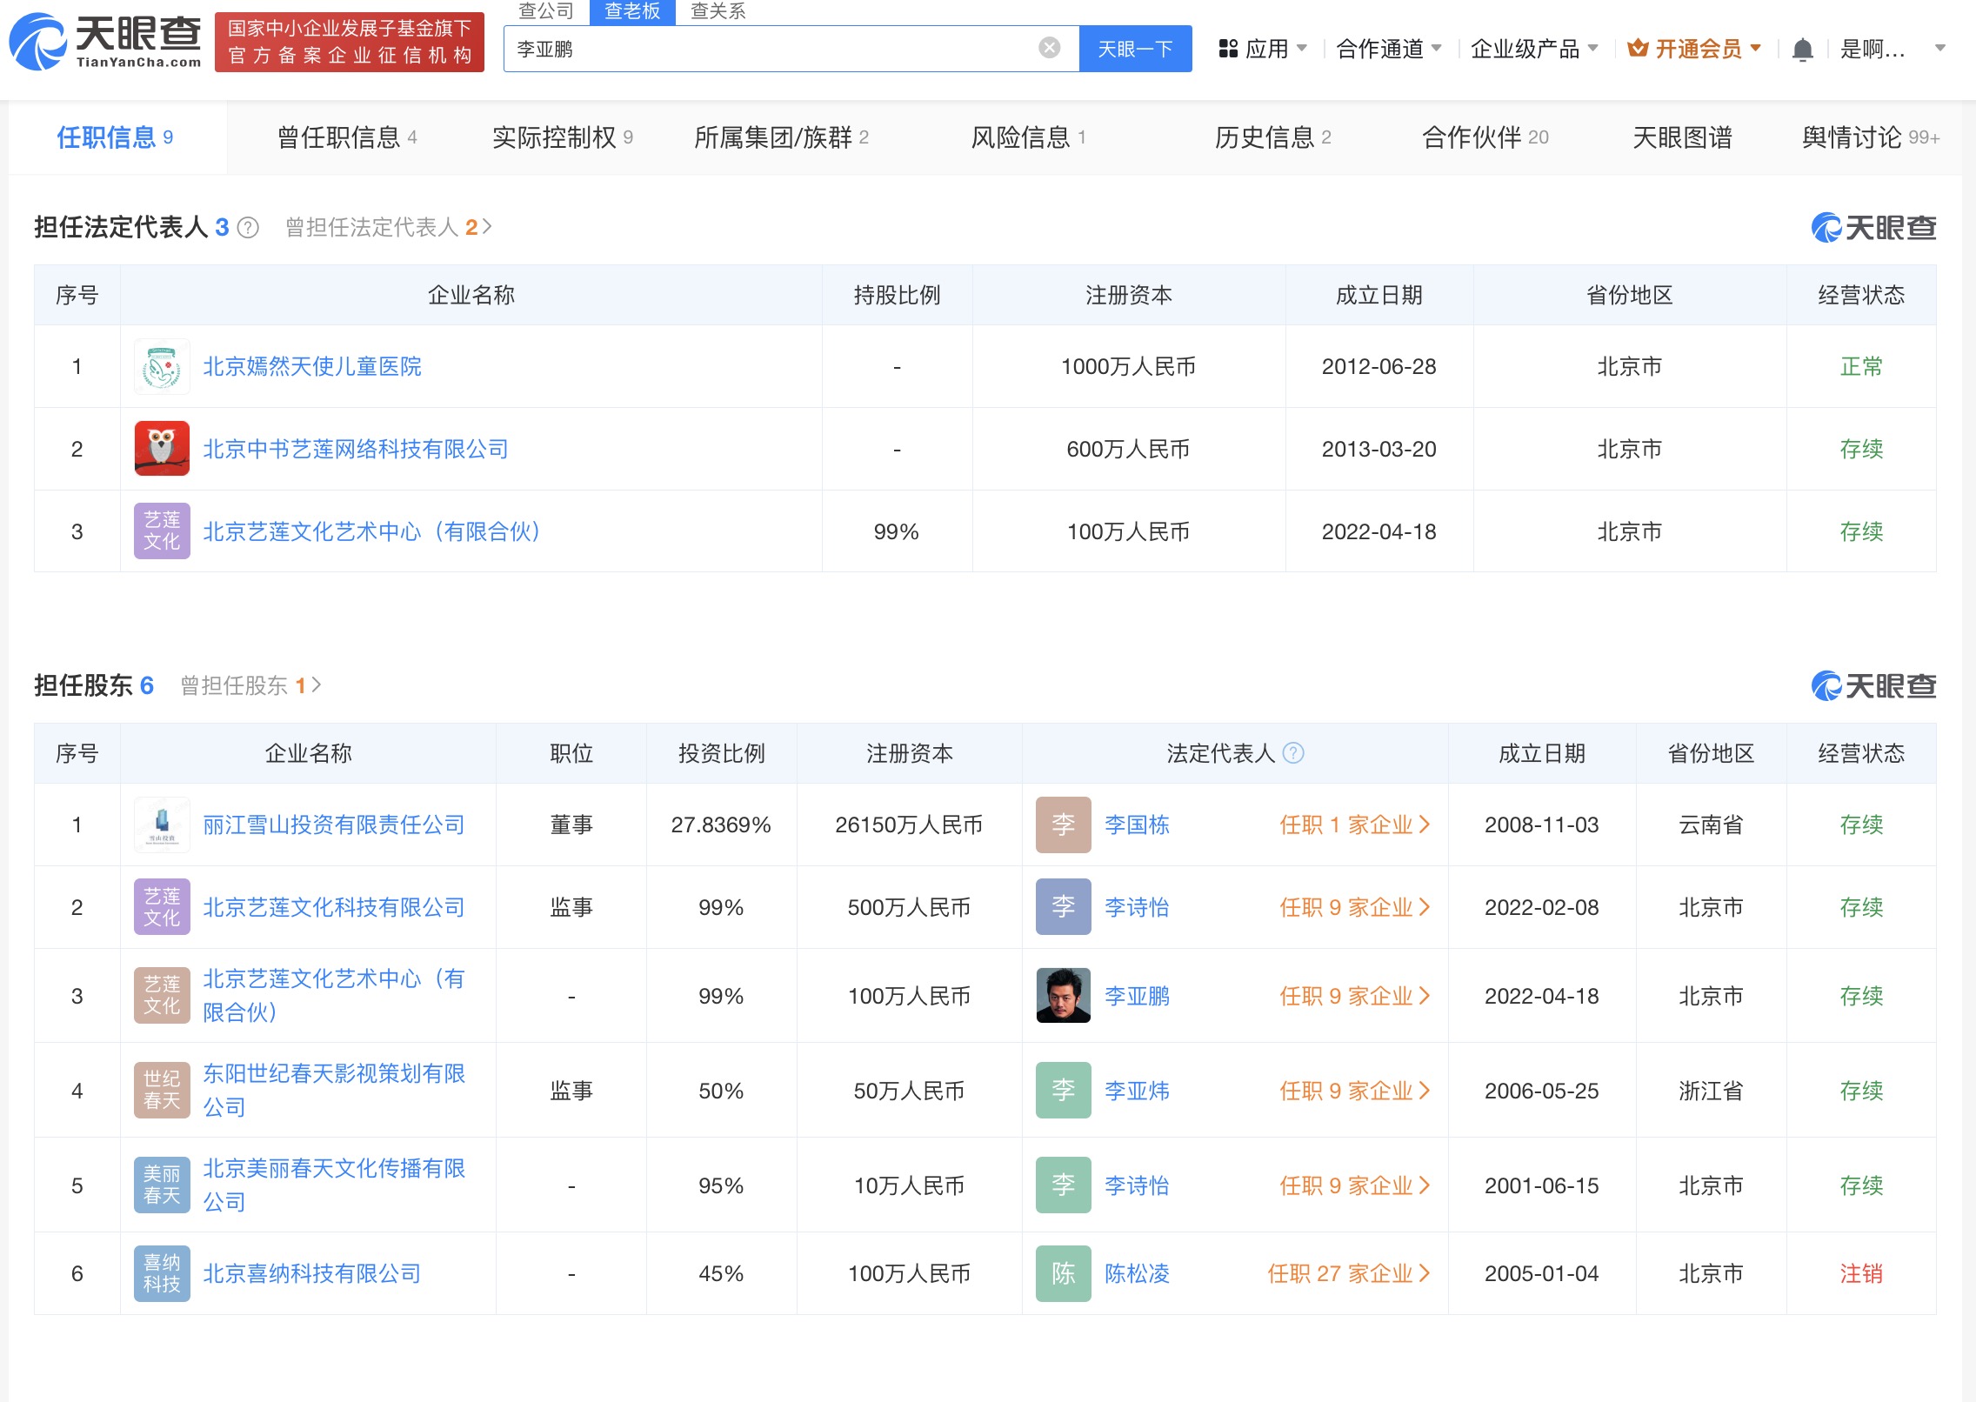Select the 查公司 search mode tab
Viewport: 1976px width, 1402px height.
point(546,11)
